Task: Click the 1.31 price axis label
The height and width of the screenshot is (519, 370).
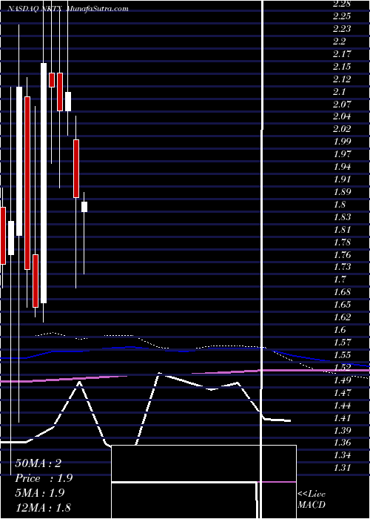Action: pyautogui.click(x=342, y=468)
